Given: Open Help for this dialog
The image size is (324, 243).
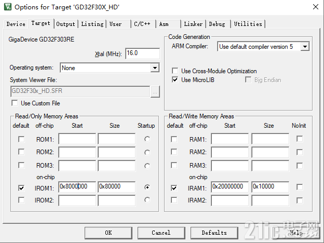Looking at the screenshot, I should 296,233.
